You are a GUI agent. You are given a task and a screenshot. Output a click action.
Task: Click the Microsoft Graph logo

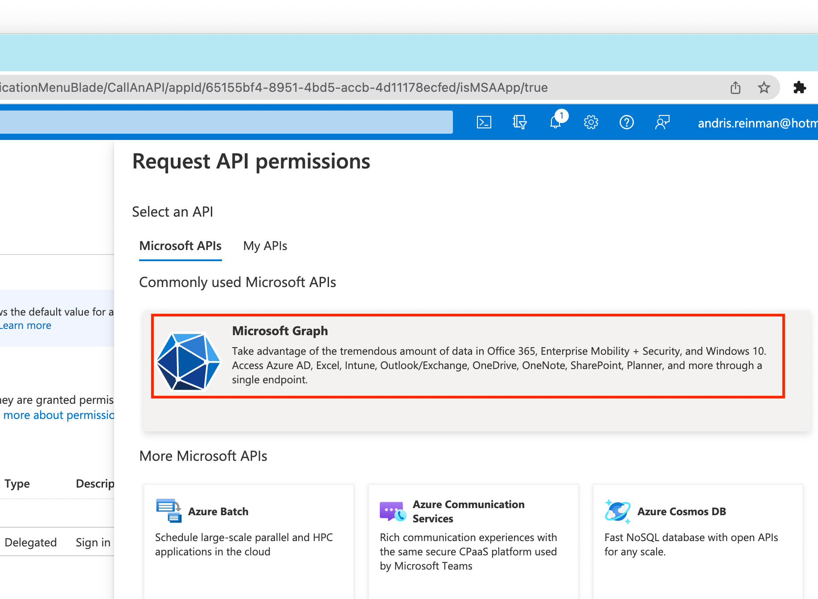click(188, 361)
